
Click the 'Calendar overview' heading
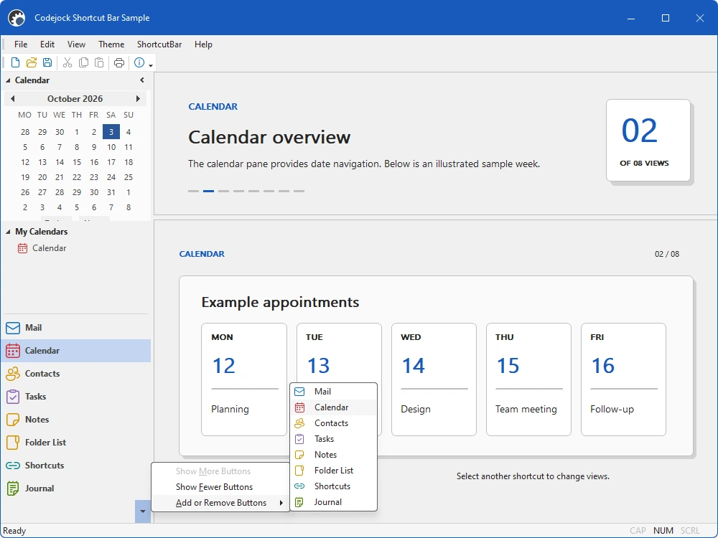pos(269,137)
